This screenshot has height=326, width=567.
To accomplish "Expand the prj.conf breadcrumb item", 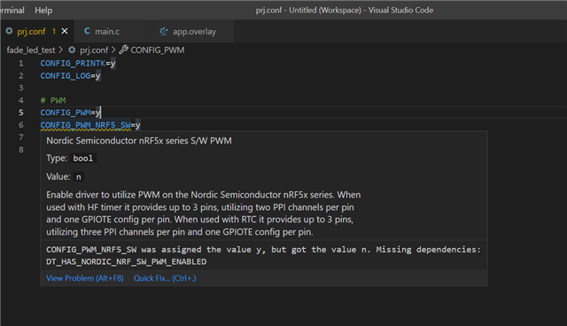I will click(94, 50).
